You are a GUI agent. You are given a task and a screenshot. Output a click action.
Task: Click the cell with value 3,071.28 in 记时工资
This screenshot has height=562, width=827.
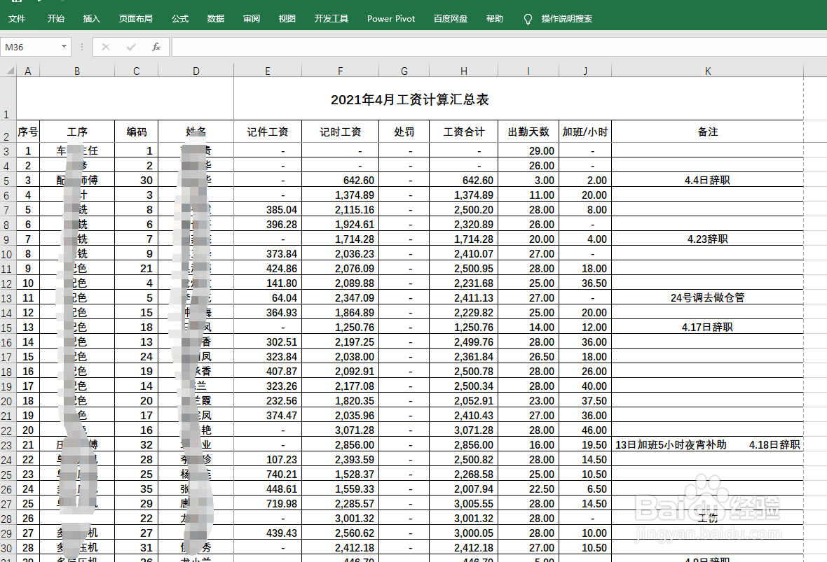click(x=340, y=430)
